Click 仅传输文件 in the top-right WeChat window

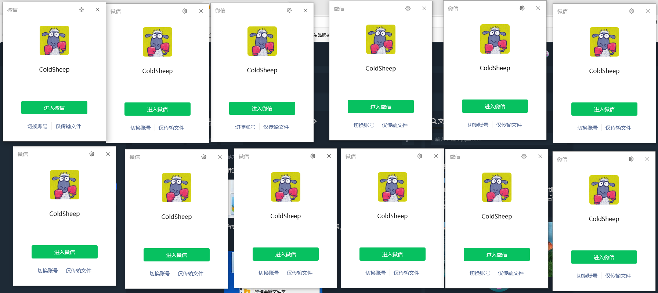click(x=618, y=128)
